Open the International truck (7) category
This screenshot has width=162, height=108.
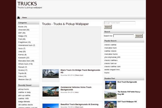(x=26, y=45)
